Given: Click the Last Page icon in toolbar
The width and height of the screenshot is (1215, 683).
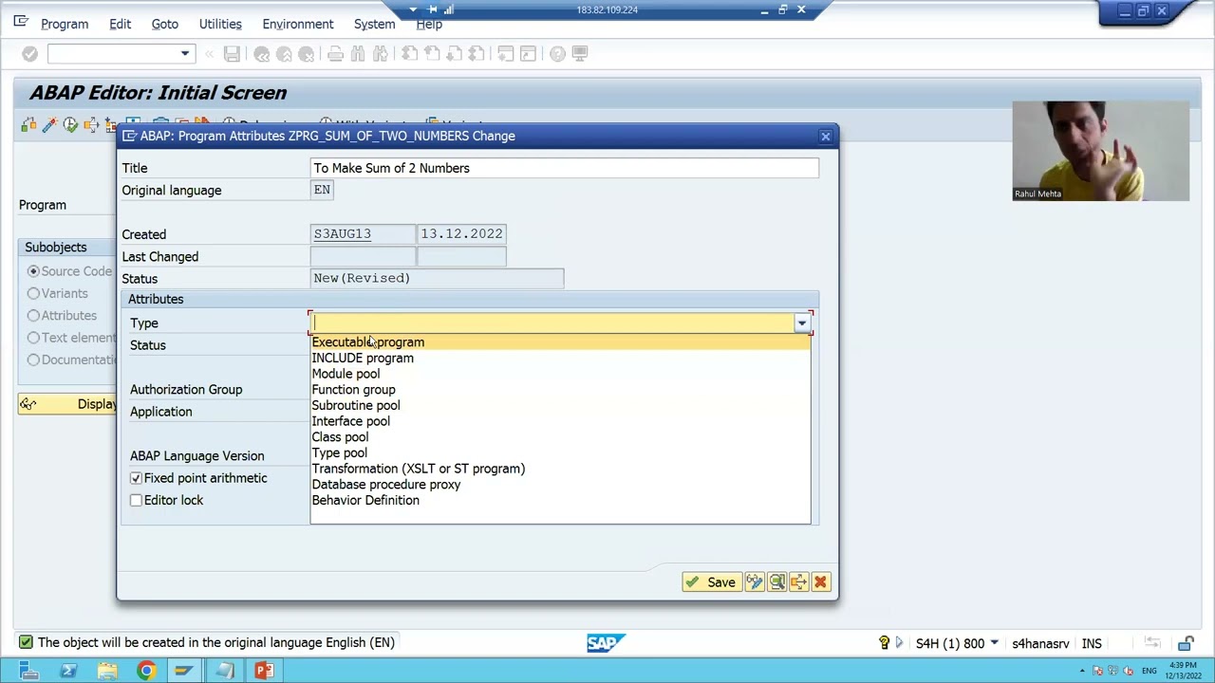Looking at the screenshot, I should (477, 54).
